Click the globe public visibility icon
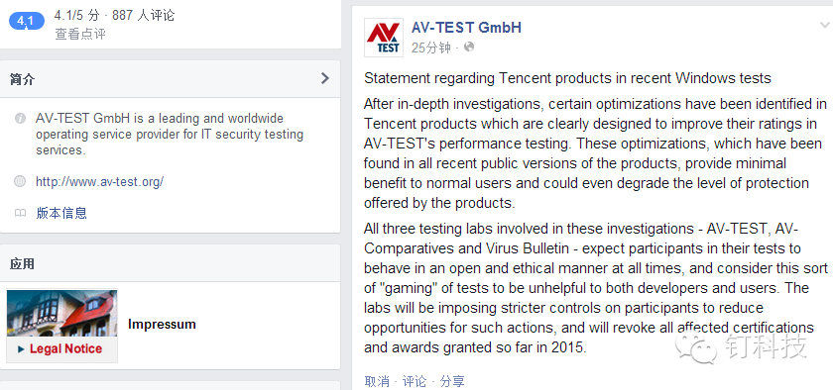This screenshot has width=833, height=390. tap(468, 48)
